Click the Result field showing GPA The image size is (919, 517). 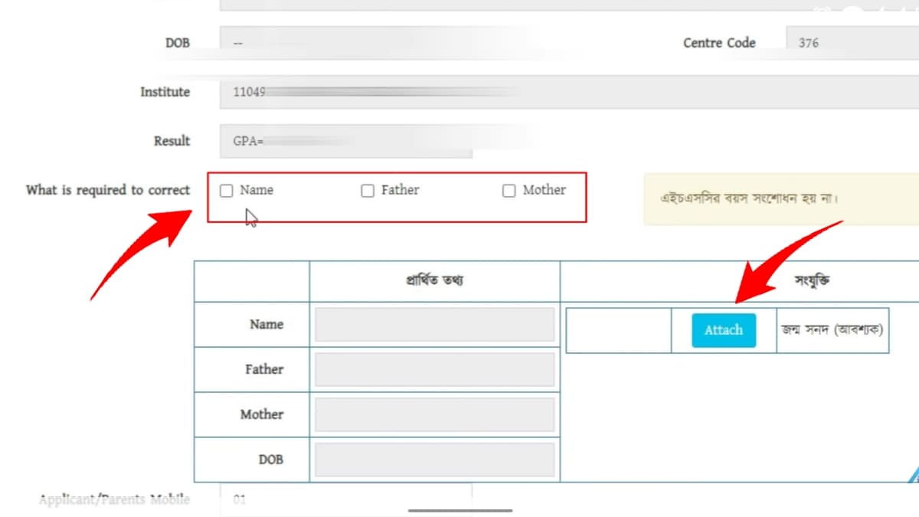pos(345,141)
